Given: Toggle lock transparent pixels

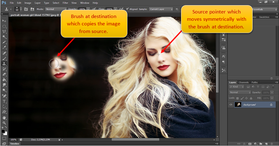Looking at the screenshot, I should point(237,98).
